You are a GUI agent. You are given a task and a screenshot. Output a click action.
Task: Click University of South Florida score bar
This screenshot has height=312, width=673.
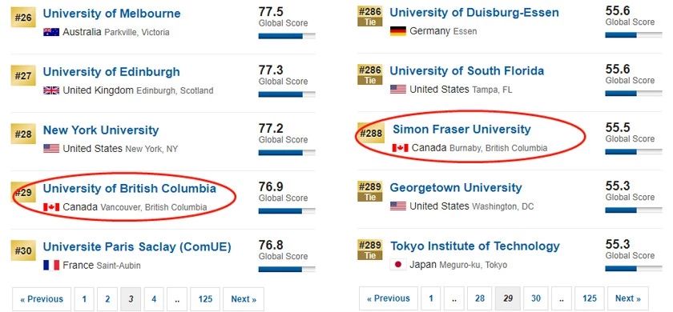634,93
